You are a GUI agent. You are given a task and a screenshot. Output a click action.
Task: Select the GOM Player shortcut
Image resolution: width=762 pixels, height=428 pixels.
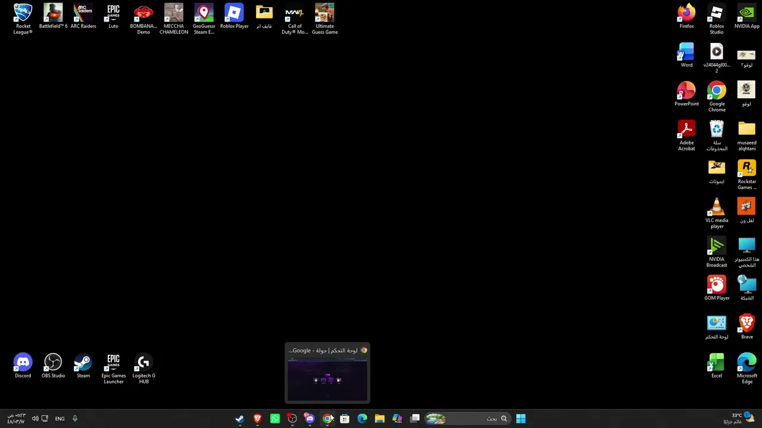pyautogui.click(x=717, y=288)
